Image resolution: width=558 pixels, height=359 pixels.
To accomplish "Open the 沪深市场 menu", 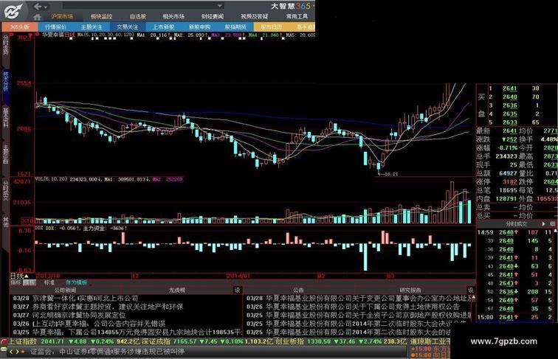I will tap(62, 16).
